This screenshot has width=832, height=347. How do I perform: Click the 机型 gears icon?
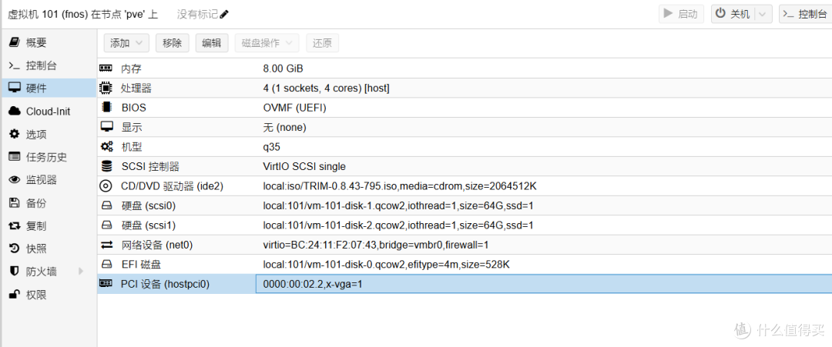(x=106, y=147)
